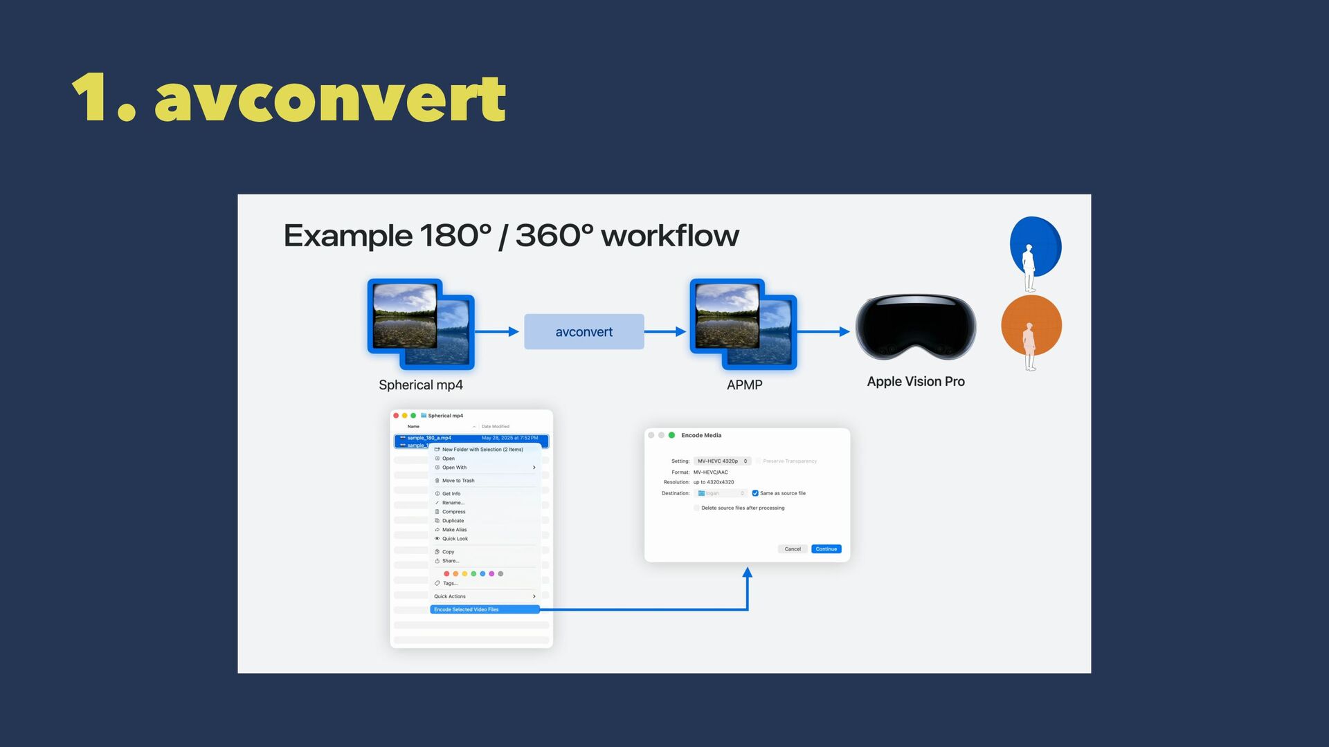Choose 'Encode Selected Video Files' in context menu
Image resolution: width=1329 pixels, height=747 pixels.
click(x=485, y=609)
